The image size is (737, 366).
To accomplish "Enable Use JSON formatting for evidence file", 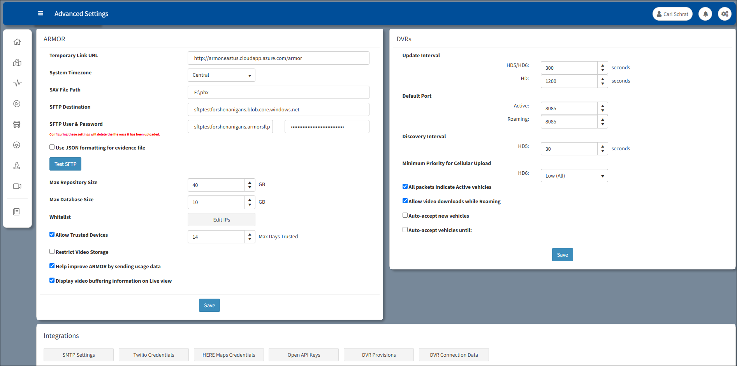I will click(x=52, y=147).
